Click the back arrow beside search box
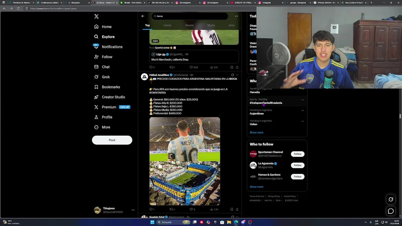This screenshot has width=402, height=226. 143,16
